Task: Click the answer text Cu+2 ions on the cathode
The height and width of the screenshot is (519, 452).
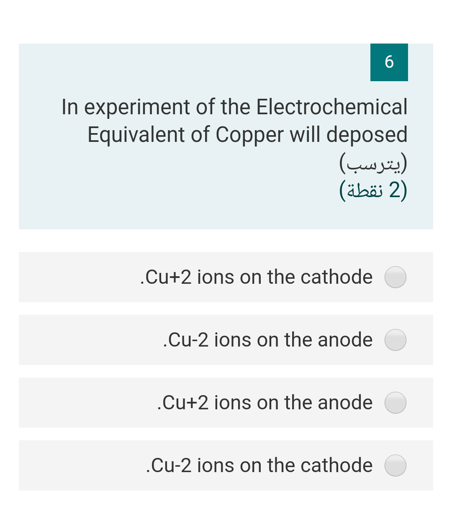Action: click(257, 277)
